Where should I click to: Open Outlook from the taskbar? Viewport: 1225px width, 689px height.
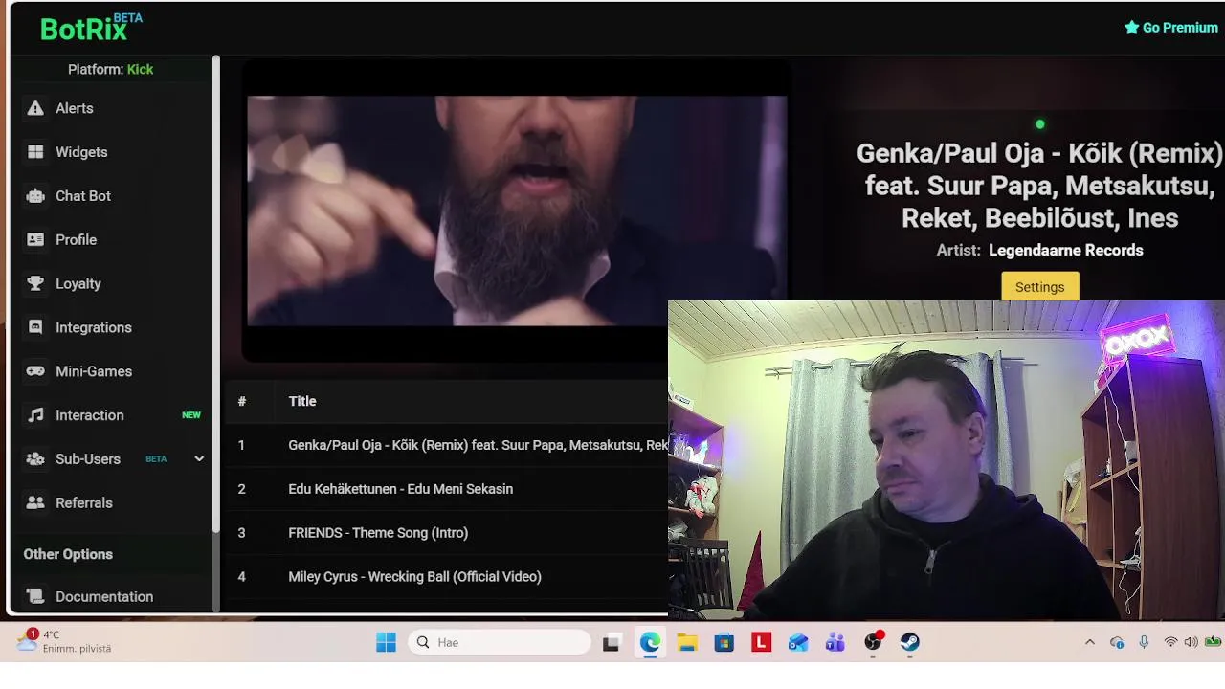coord(798,642)
